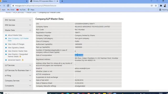Open Gmail bookmark

[x=11, y=10]
